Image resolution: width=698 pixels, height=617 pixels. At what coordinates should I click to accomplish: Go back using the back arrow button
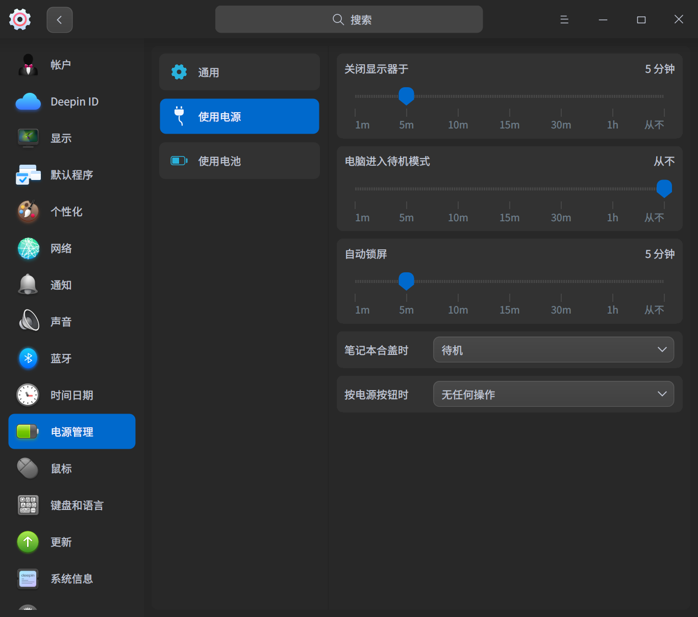point(60,20)
